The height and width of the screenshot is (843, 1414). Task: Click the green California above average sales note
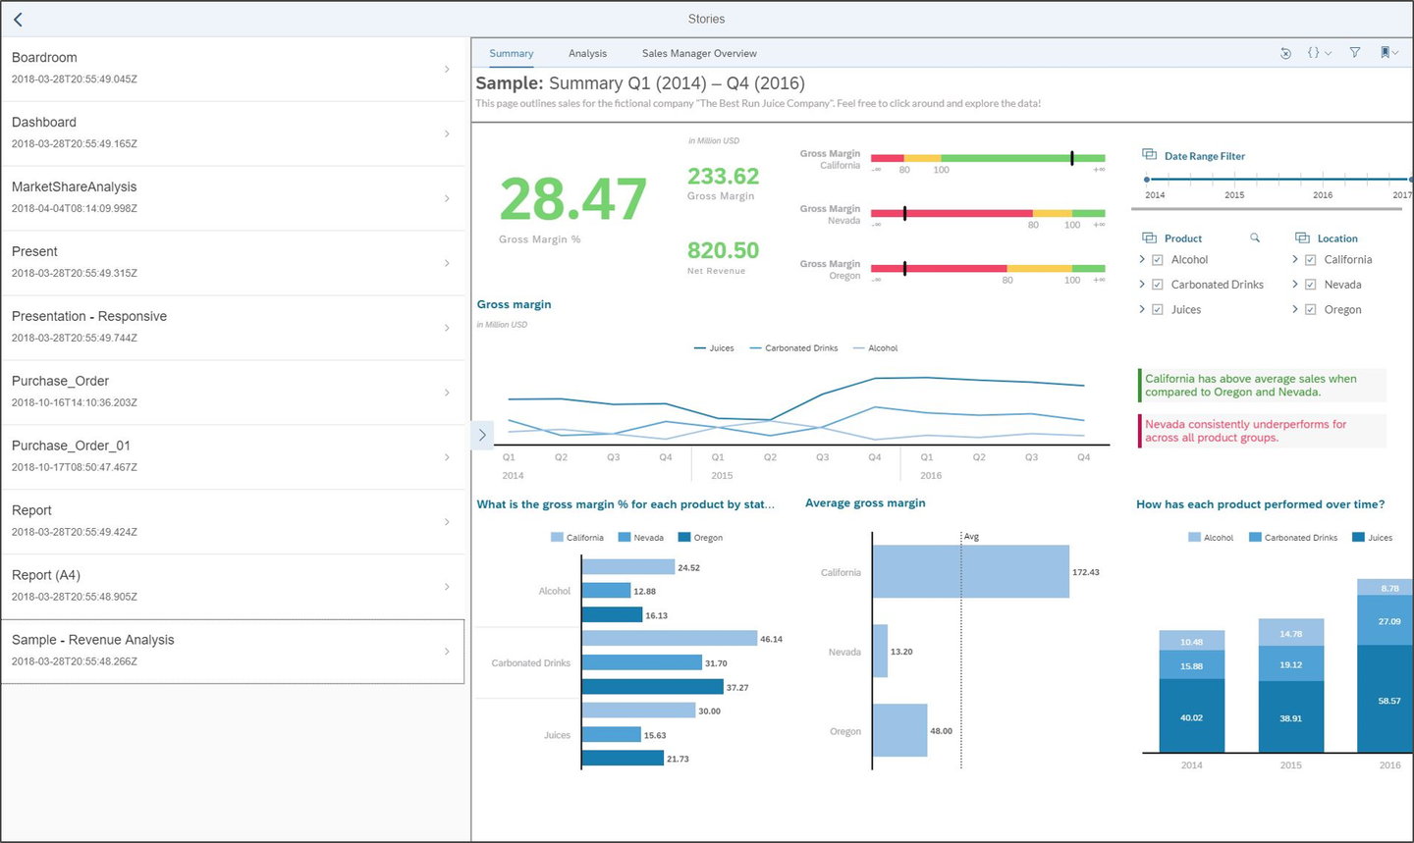click(x=1263, y=385)
